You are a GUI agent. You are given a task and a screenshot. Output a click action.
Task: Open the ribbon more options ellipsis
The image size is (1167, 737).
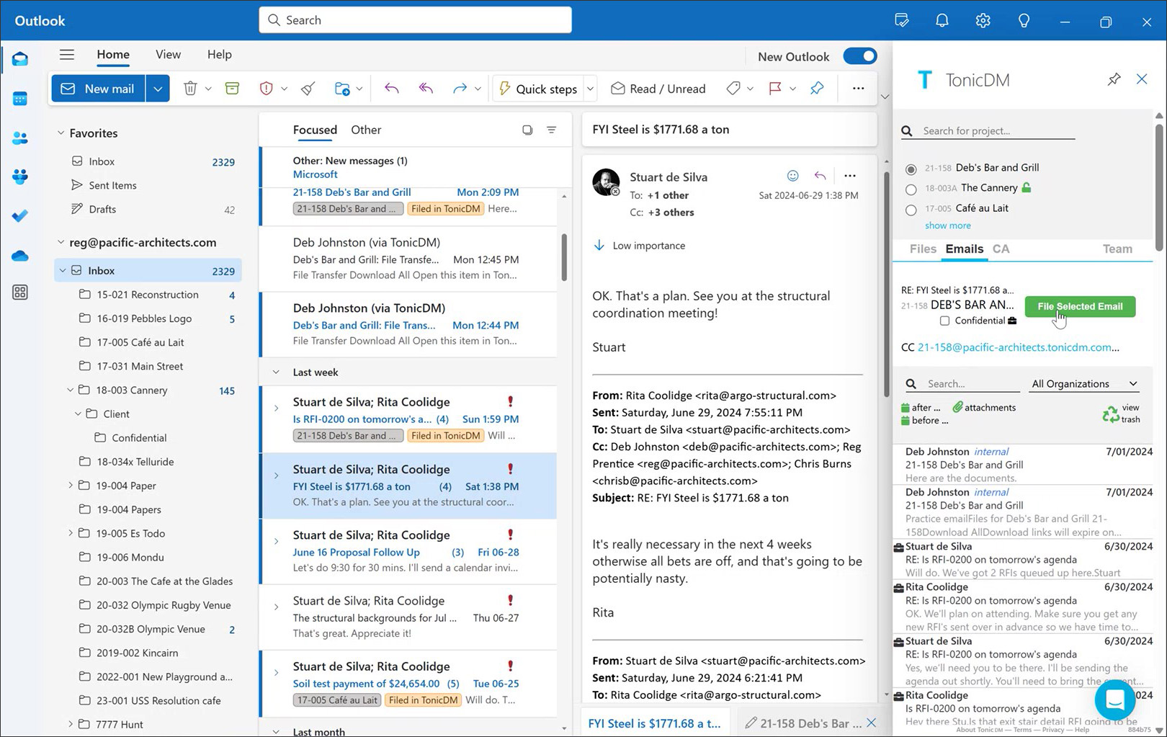[x=858, y=88]
